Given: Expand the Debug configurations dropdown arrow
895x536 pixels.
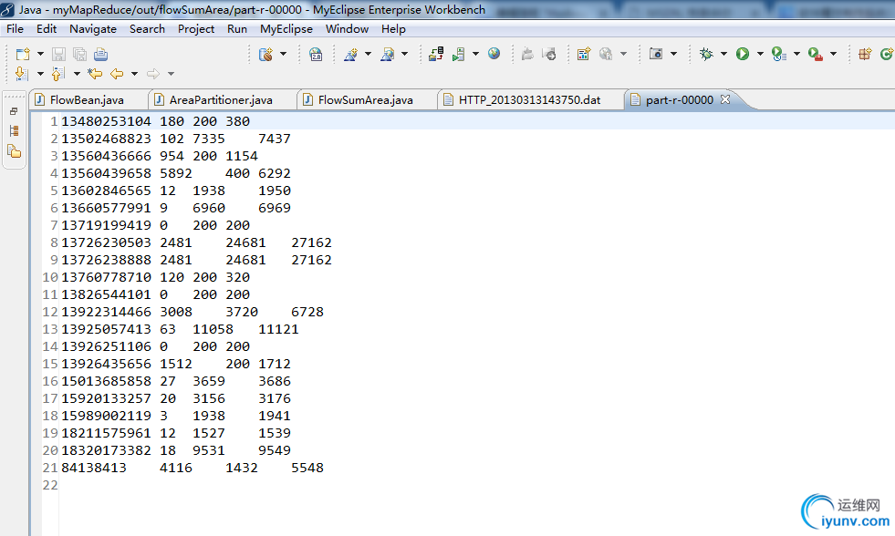Looking at the screenshot, I should [723, 55].
